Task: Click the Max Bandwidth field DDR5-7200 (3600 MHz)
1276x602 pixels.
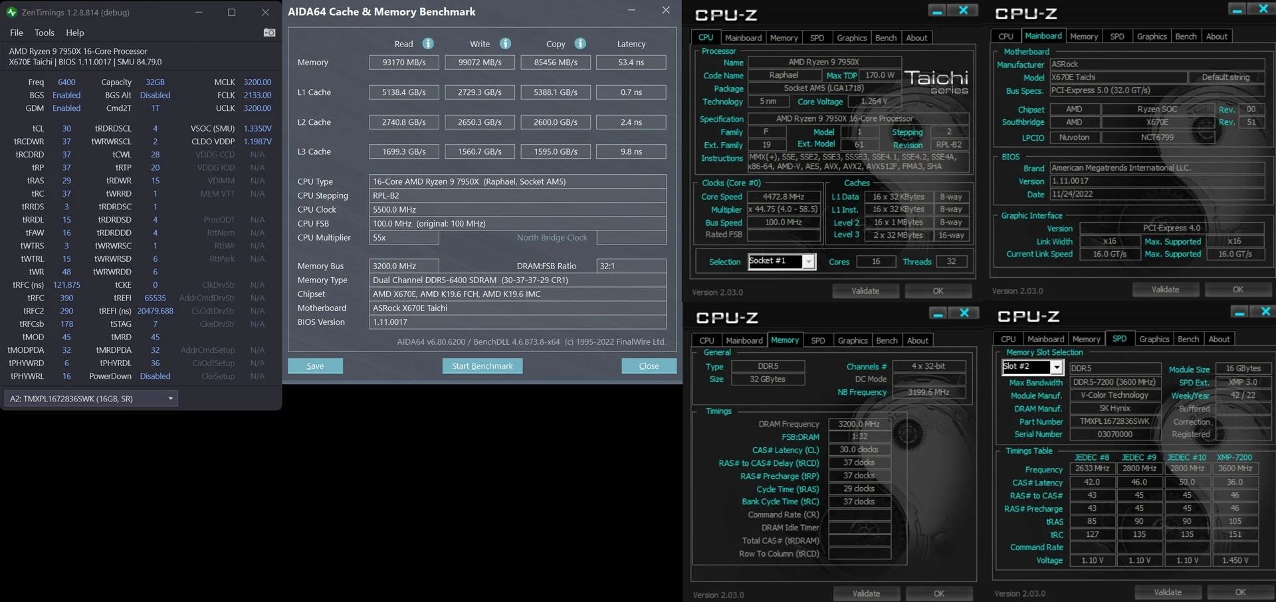Action: click(1115, 382)
